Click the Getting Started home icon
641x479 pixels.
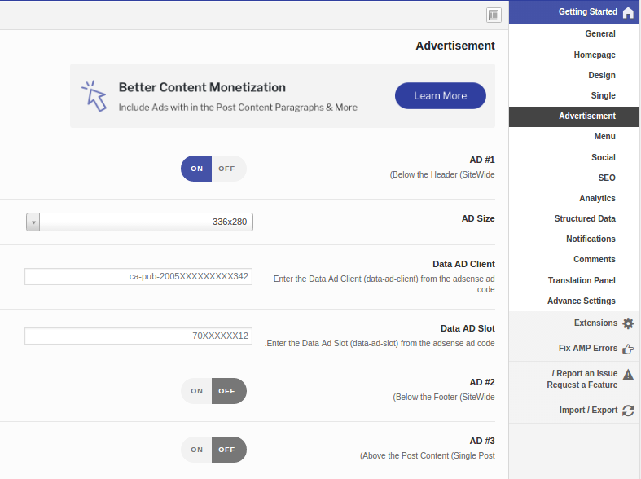point(628,13)
